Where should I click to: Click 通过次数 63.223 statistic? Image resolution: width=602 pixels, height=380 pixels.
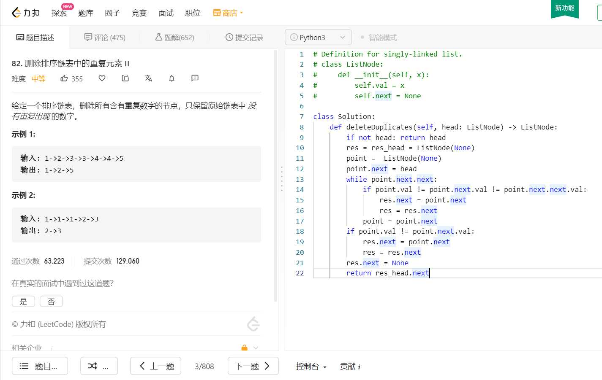tap(38, 261)
